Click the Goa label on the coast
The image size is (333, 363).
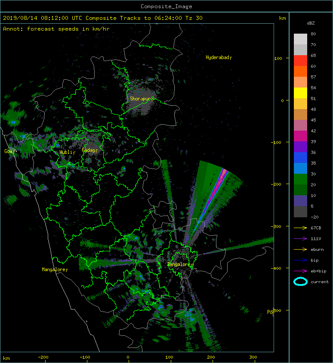point(9,151)
